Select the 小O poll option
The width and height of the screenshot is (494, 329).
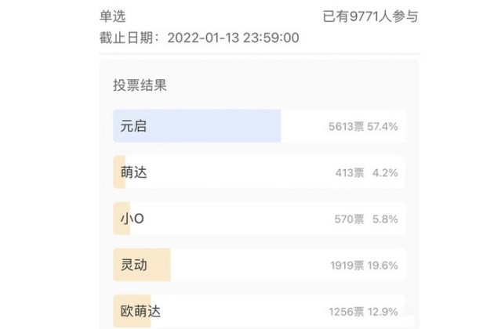pyautogui.click(x=259, y=219)
